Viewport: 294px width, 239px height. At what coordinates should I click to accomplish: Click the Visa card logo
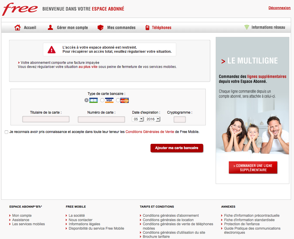109,100
